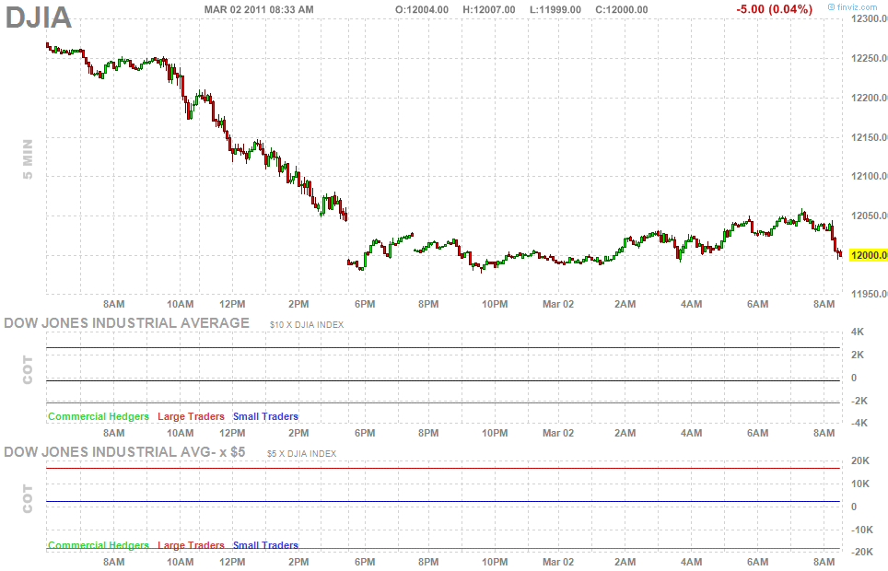Click Small Traders in the $10 chart legend
888x571 pixels.
point(265,416)
